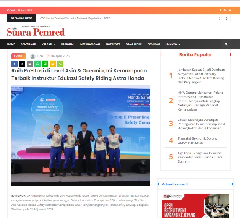
Task: Expand the Kalbar menu dropdown
Action: (49, 44)
